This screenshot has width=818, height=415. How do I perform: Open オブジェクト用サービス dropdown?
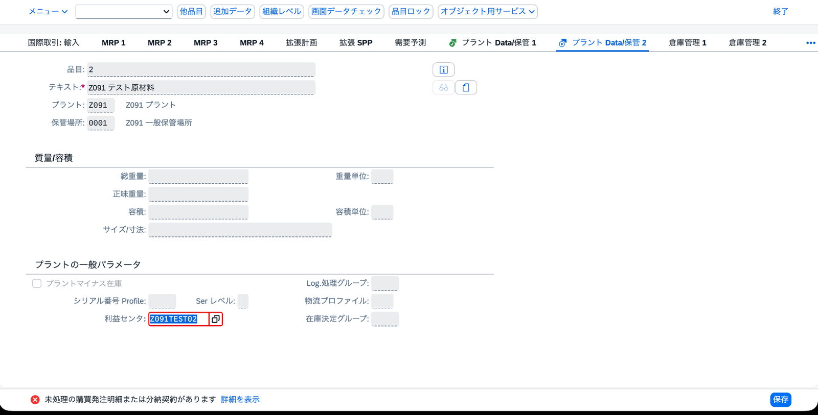(x=488, y=11)
